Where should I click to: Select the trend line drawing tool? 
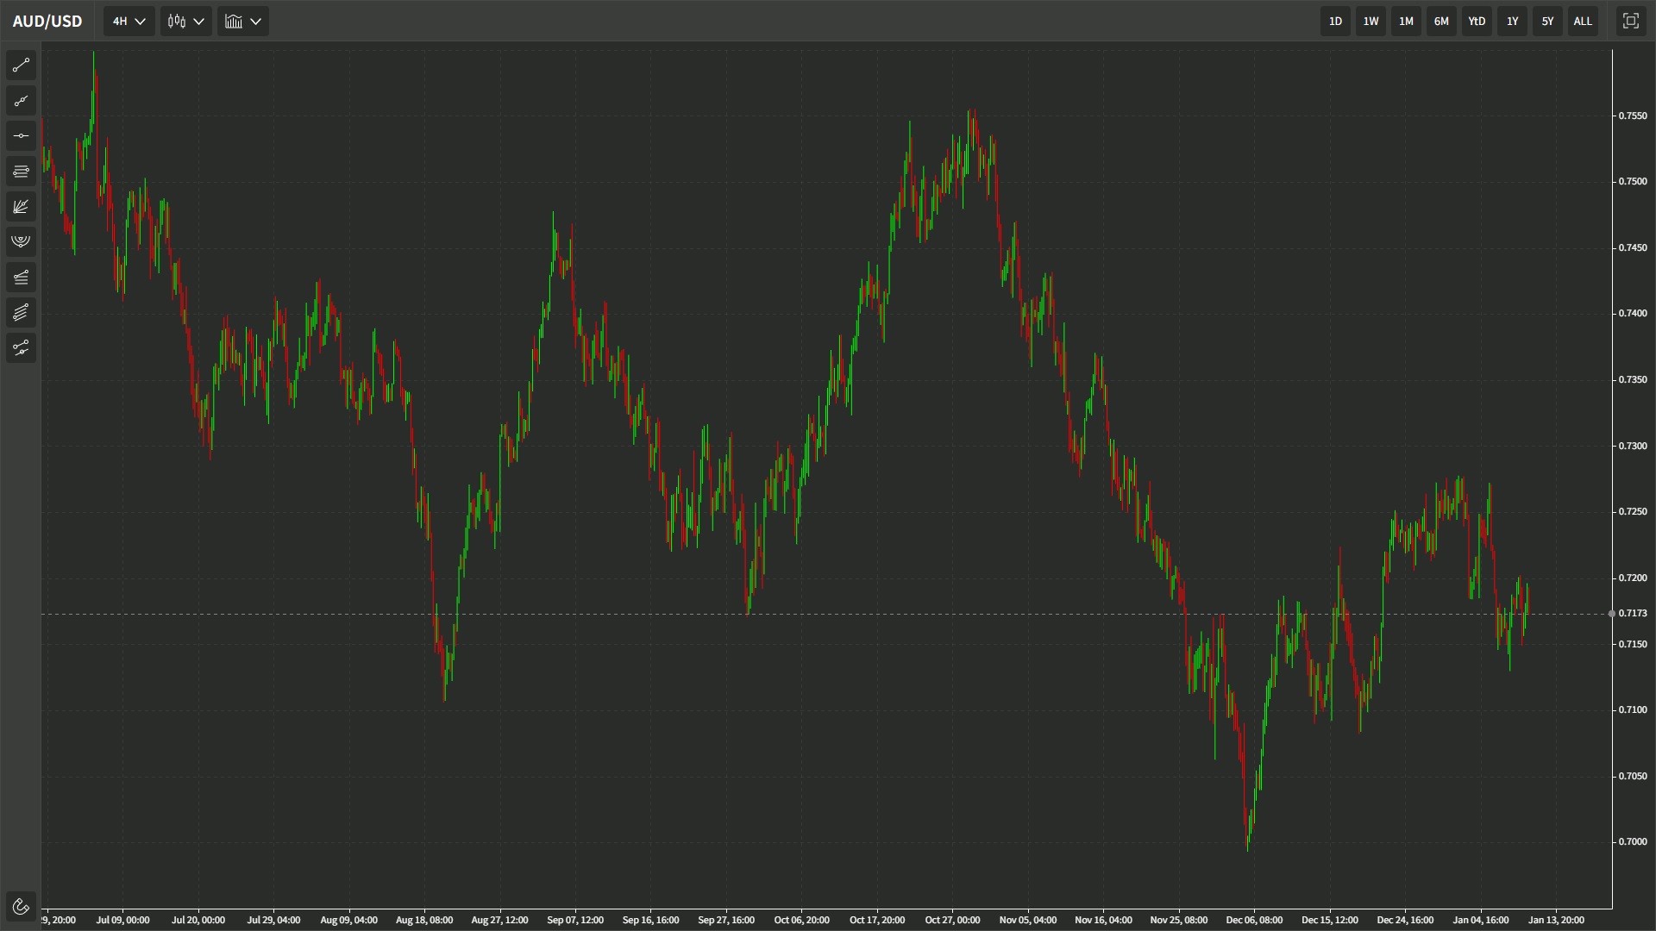click(21, 66)
